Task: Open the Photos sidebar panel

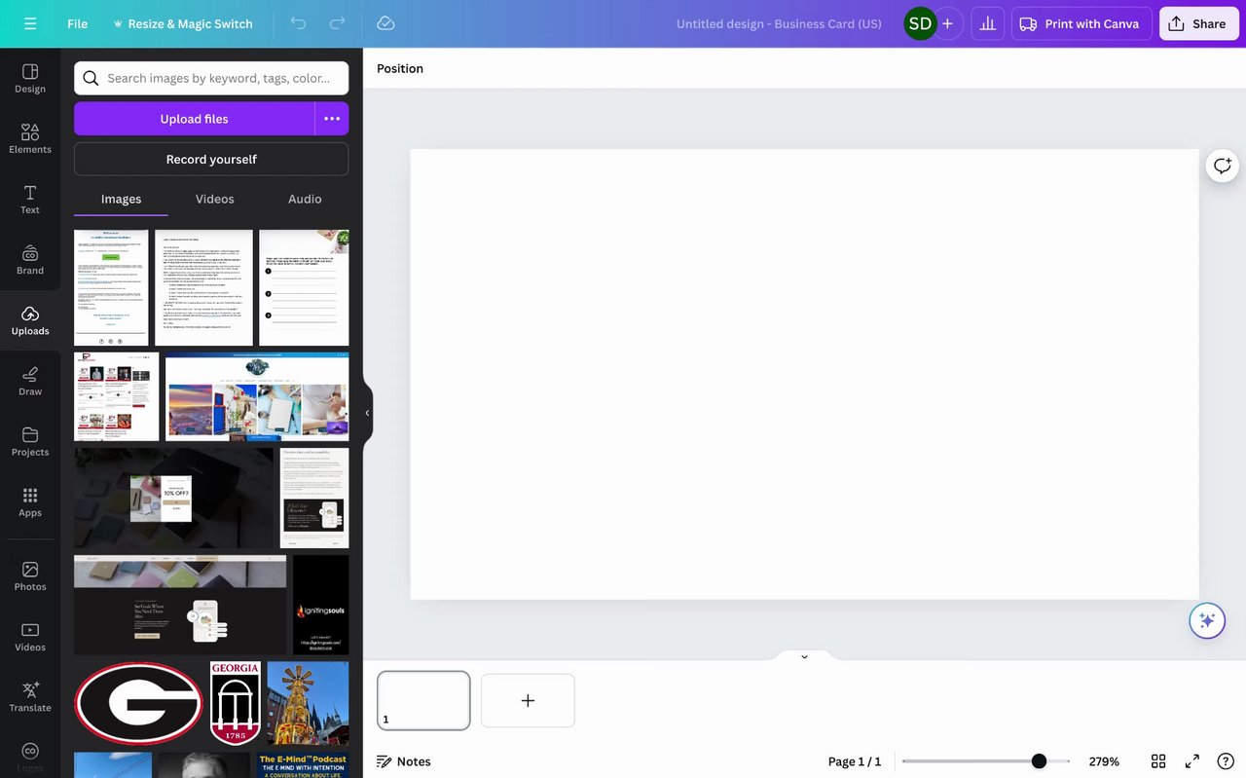Action: pyautogui.click(x=30, y=576)
